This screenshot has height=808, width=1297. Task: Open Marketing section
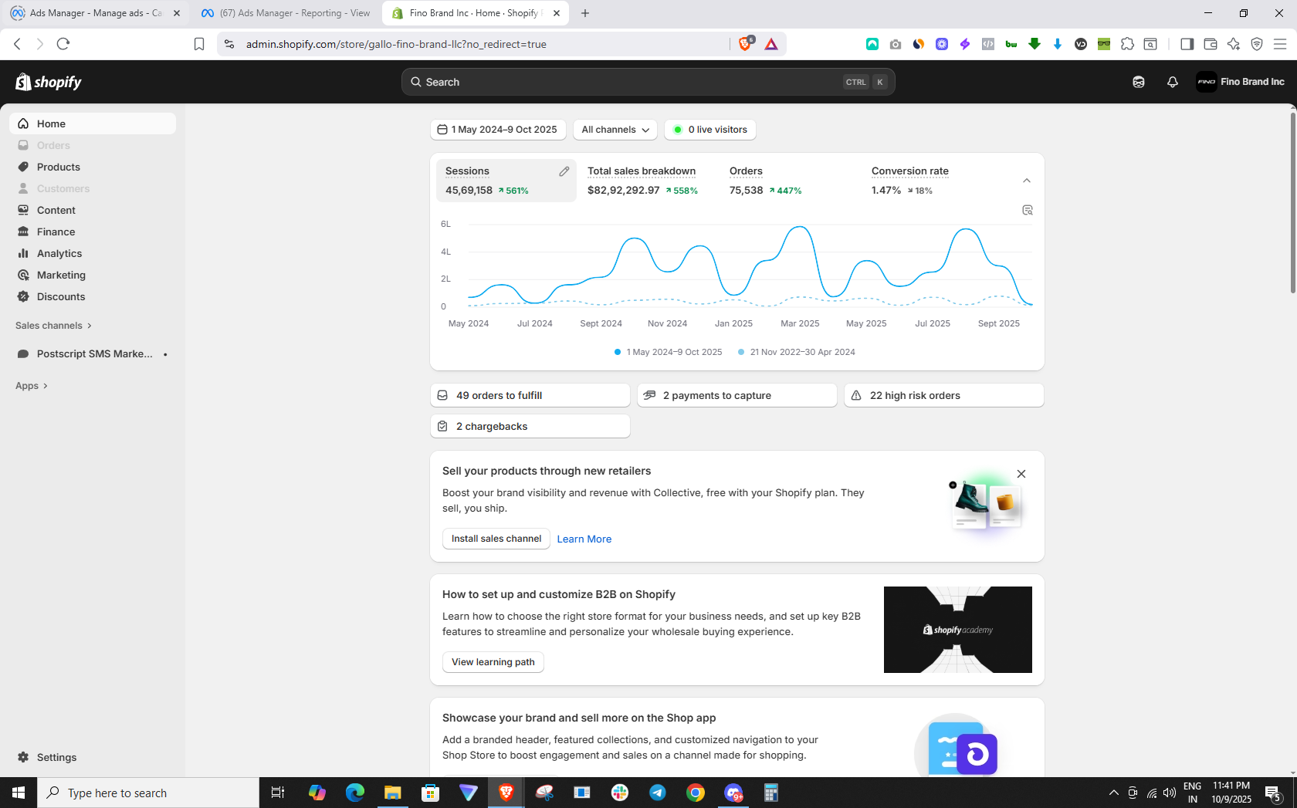93,275
